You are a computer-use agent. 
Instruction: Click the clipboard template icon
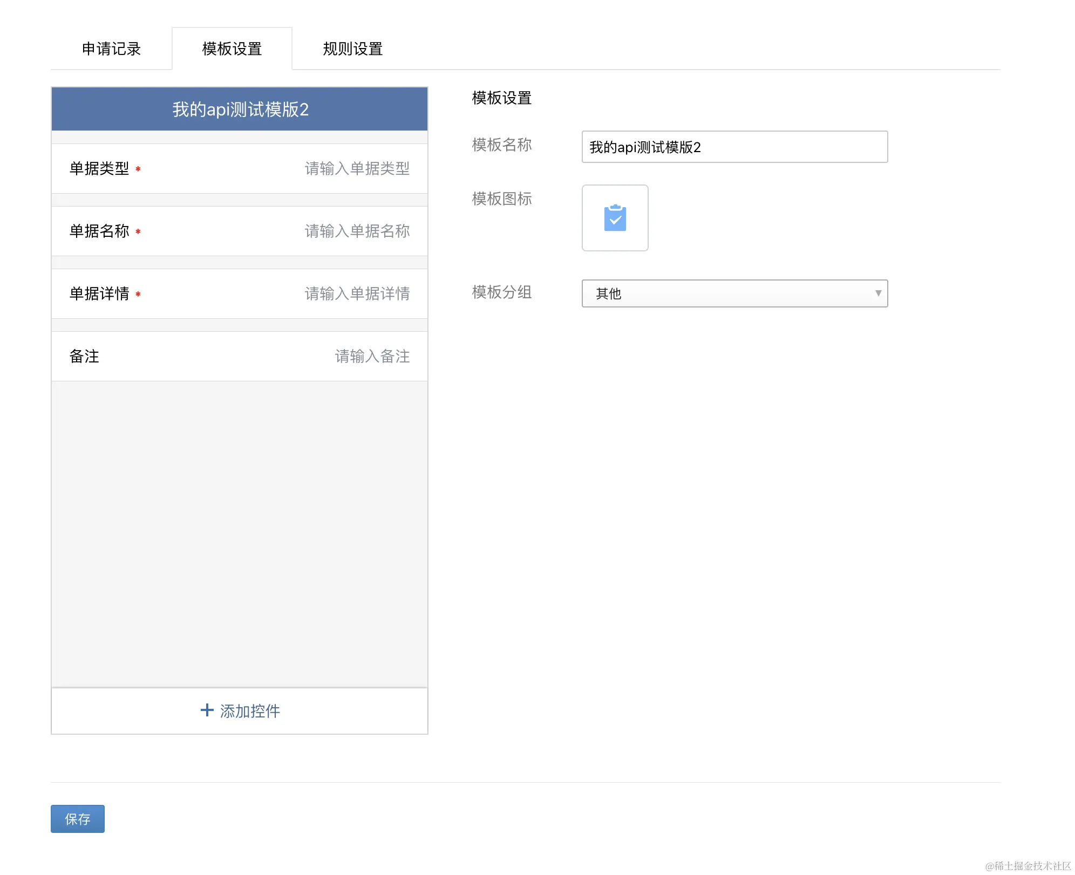(615, 218)
